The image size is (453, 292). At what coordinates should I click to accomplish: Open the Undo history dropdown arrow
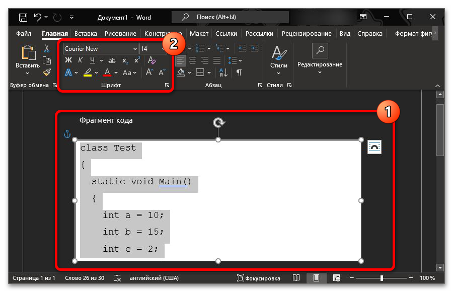[x=46, y=17]
